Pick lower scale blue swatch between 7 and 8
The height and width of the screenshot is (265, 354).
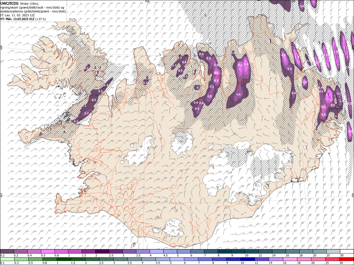(205, 259)
